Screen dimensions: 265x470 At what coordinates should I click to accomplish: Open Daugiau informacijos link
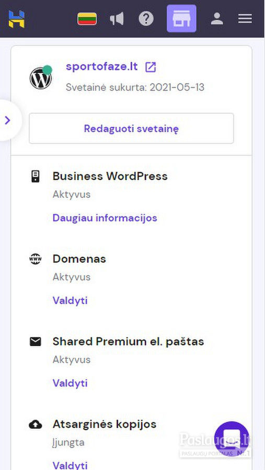point(105,218)
